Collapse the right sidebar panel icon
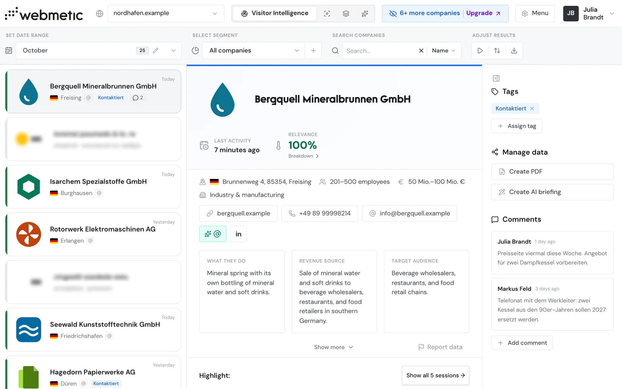The width and height of the screenshot is (622, 389). point(496,78)
